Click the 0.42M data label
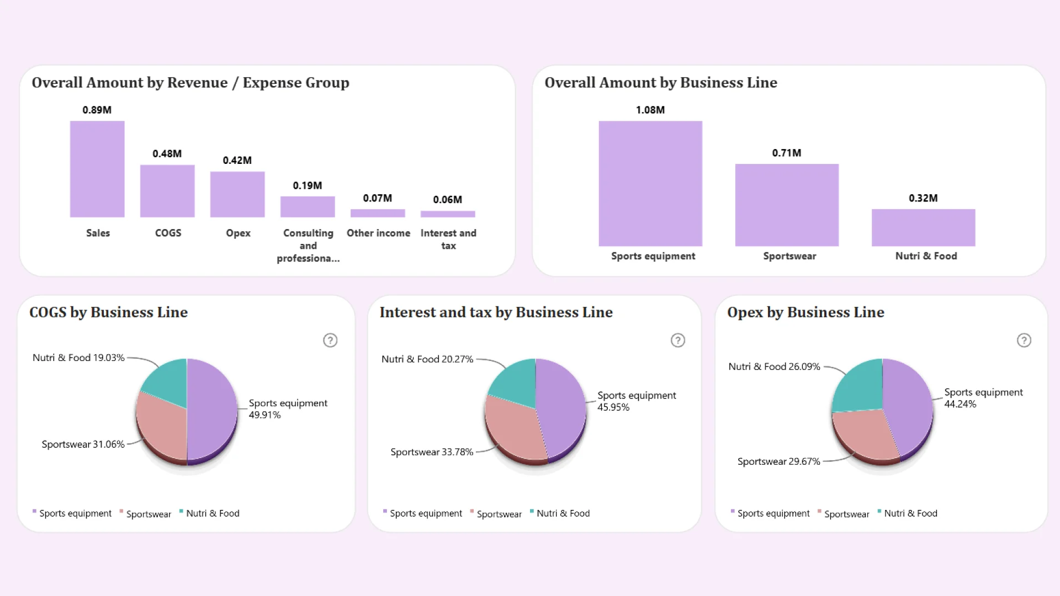This screenshot has height=596, width=1060. point(237,160)
